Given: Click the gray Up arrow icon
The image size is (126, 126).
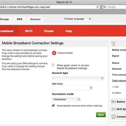Looking at the screenshot, I should tap(113, 87).
